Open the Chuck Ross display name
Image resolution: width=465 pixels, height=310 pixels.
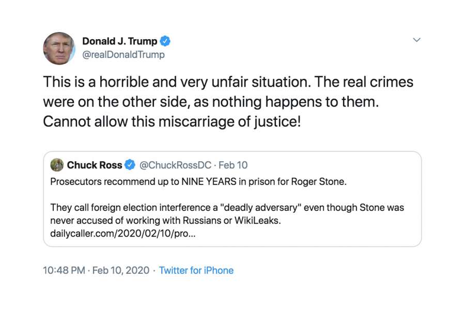coord(95,165)
